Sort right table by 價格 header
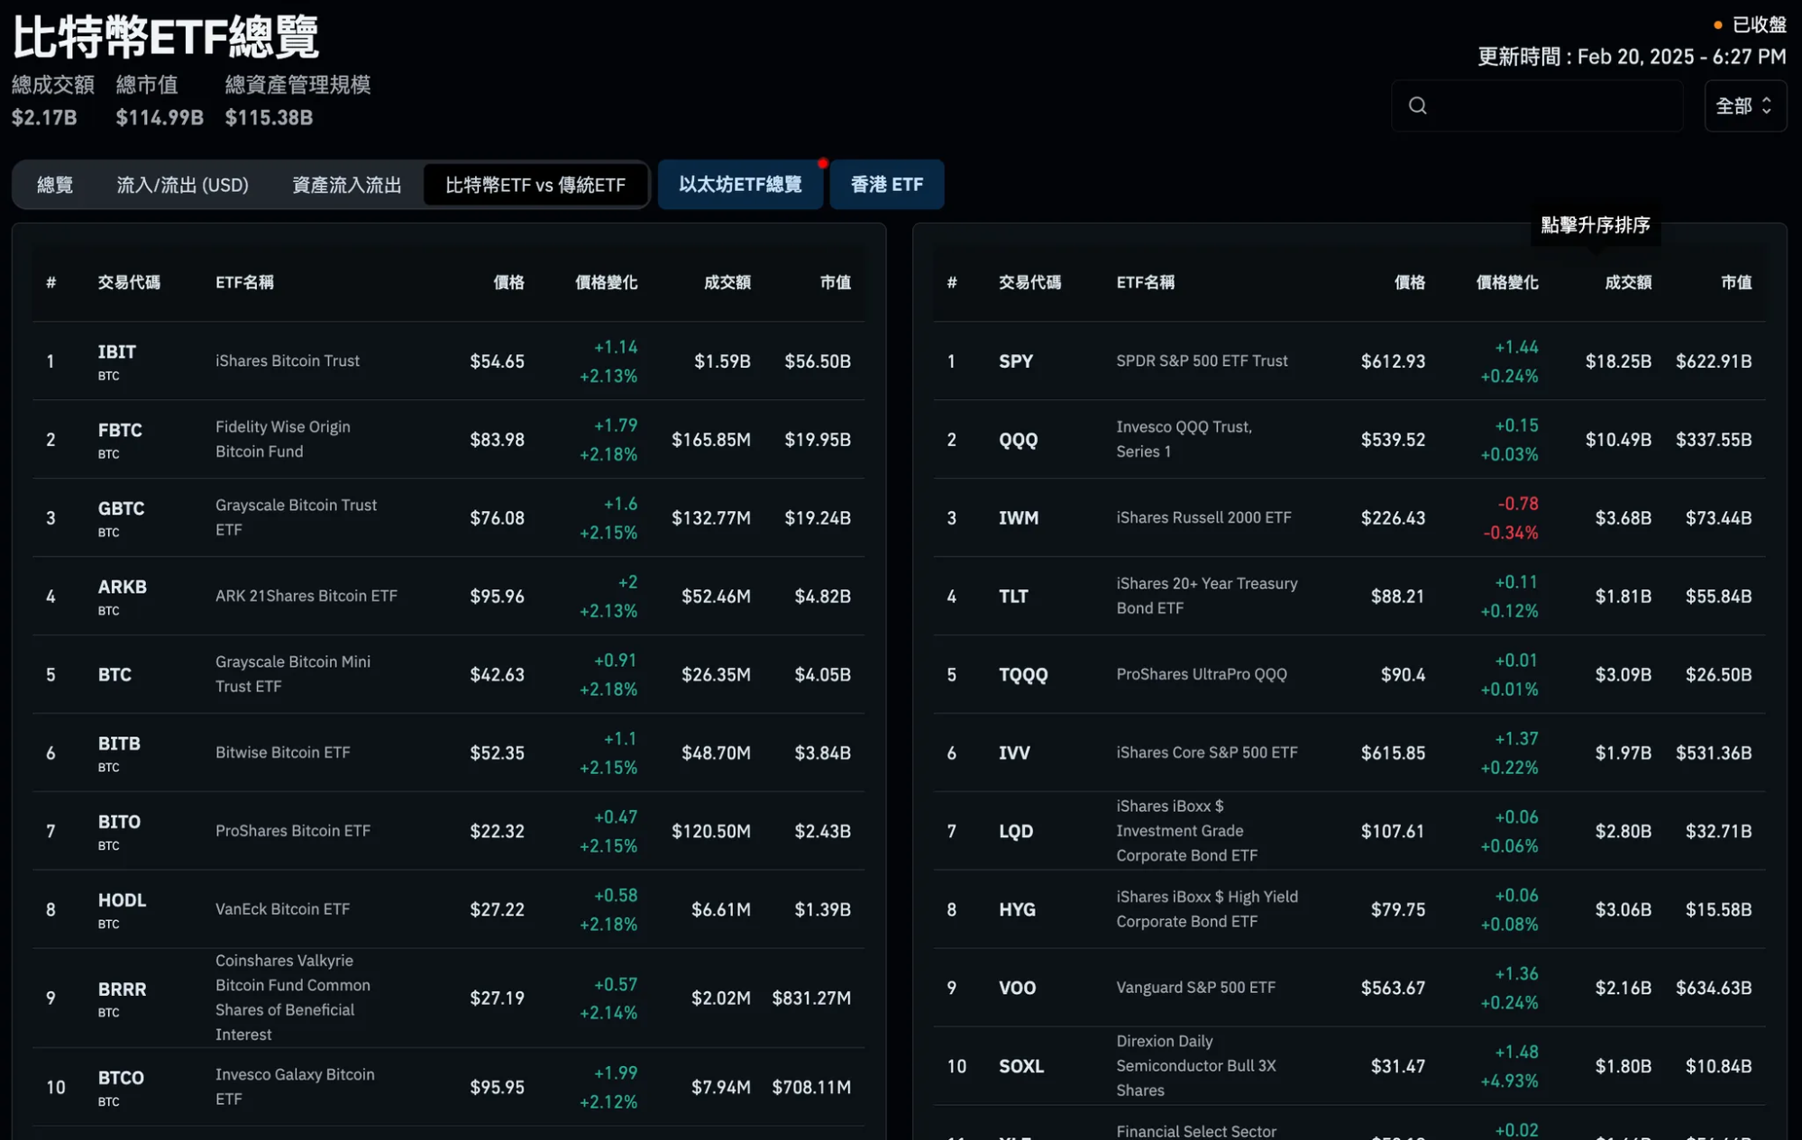Image resolution: width=1802 pixels, height=1140 pixels. [x=1409, y=282]
